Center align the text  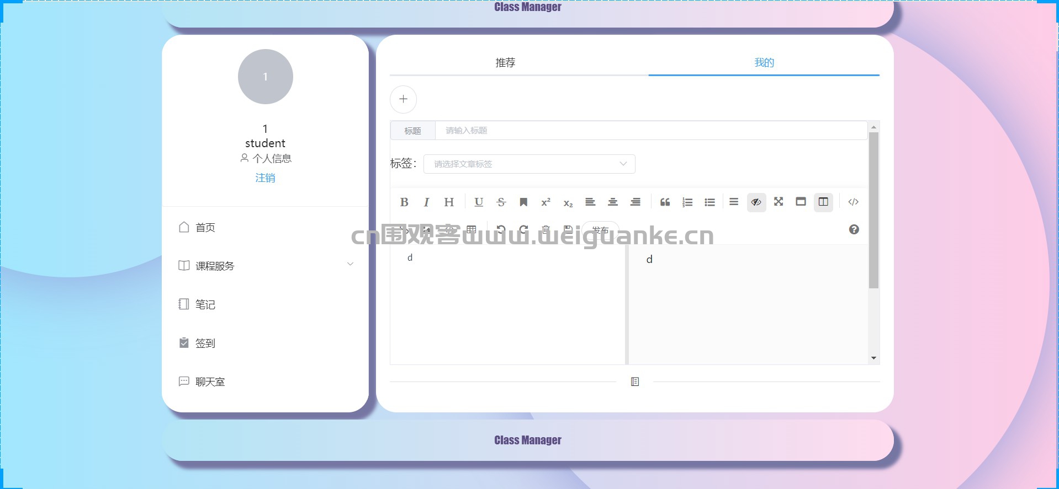pos(613,202)
